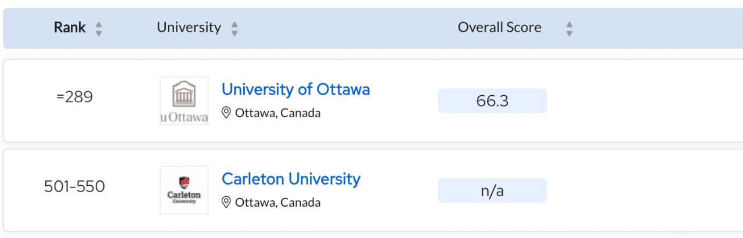Click the University of Ottawa logo
The image size is (743, 238).
point(184,101)
